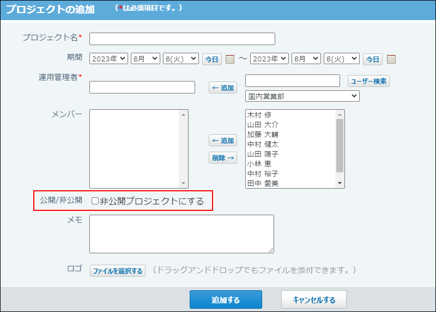
Task: Select 加藤 大輔 in user list
Action: (290, 134)
